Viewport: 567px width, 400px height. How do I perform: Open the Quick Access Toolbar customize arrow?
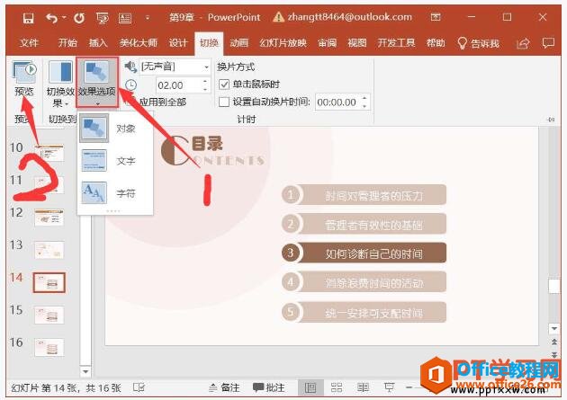pyautogui.click(x=148, y=17)
